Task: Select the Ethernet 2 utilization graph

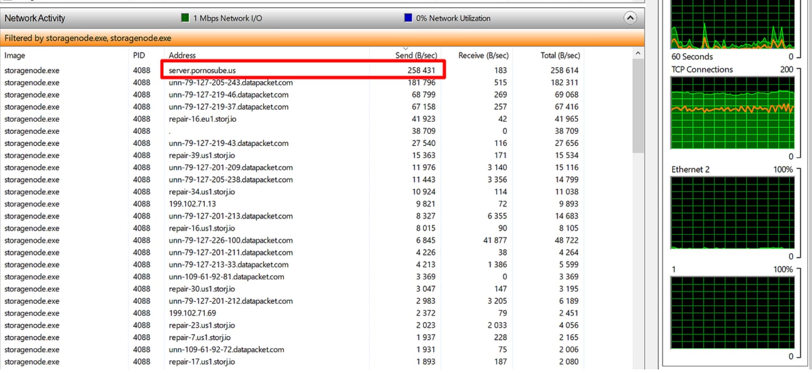Action: tap(733, 213)
